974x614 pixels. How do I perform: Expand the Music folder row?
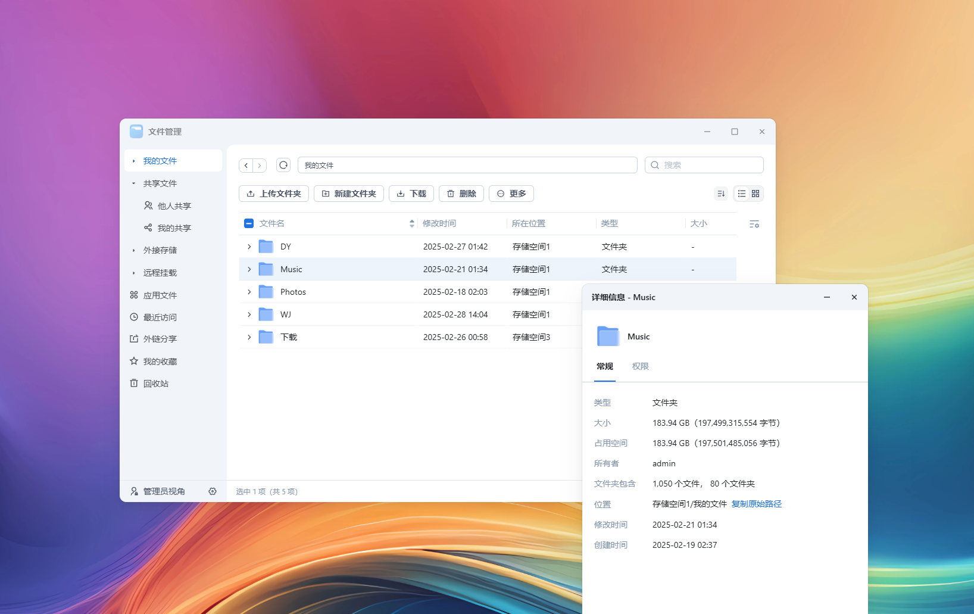tap(249, 269)
